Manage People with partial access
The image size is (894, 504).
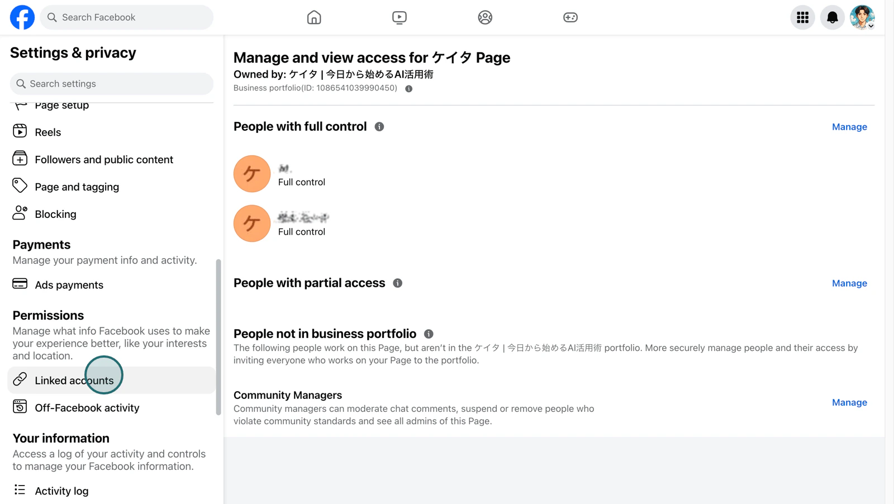tap(849, 283)
